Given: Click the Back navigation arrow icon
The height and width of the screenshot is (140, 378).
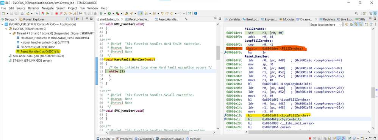Looking at the screenshot, I should pos(172,13).
